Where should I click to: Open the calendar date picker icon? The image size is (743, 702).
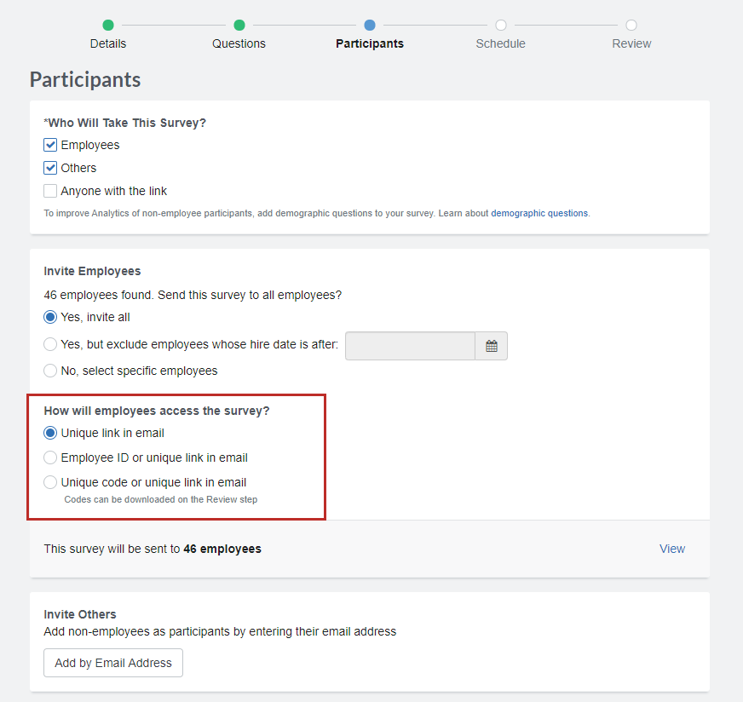pos(491,346)
